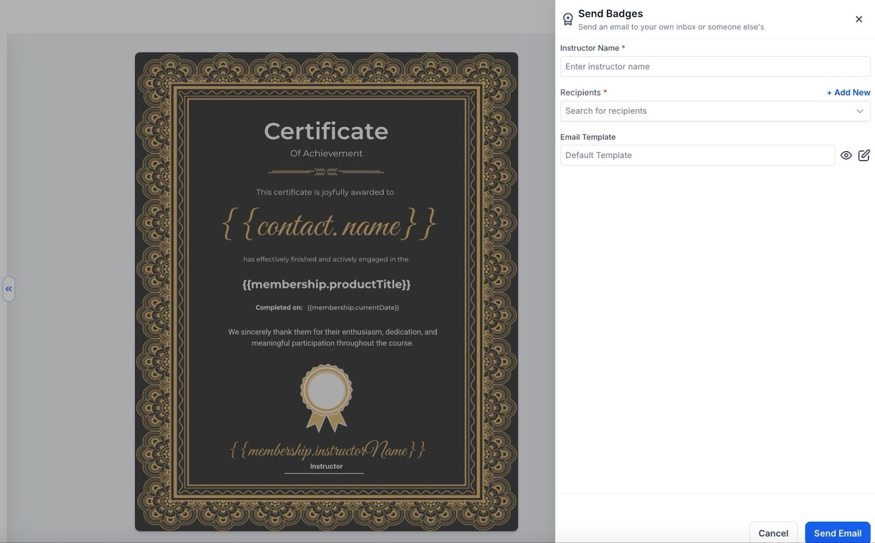The image size is (875, 543).
Task: Focus the Search for recipients field
Action: click(705, 111)
